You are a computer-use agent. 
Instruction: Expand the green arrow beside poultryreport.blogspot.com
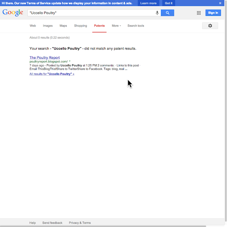coord(70,61)
